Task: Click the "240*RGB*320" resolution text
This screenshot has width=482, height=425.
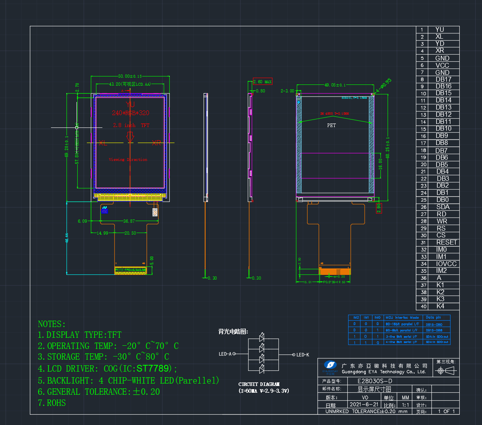Action: (130, 113)
